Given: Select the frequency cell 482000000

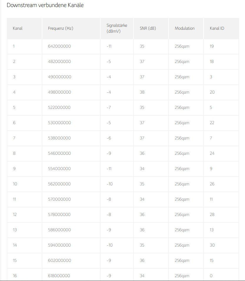Looking at the screenshot, I should tap(59, 61).
